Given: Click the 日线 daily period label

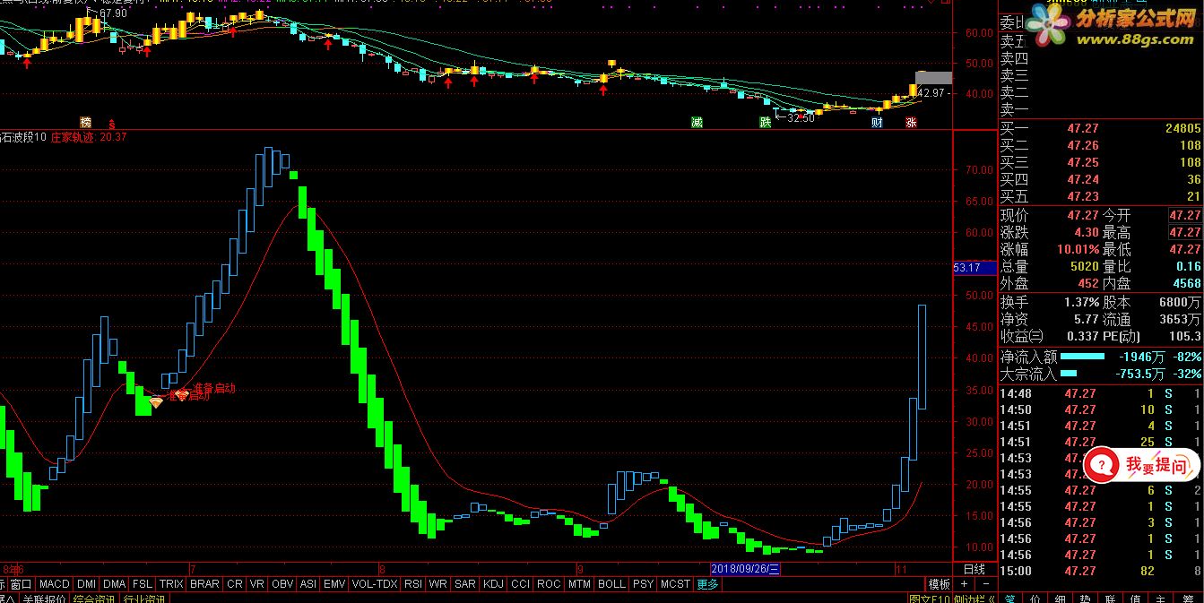Looking at the screenshot, I should (973, 569).
